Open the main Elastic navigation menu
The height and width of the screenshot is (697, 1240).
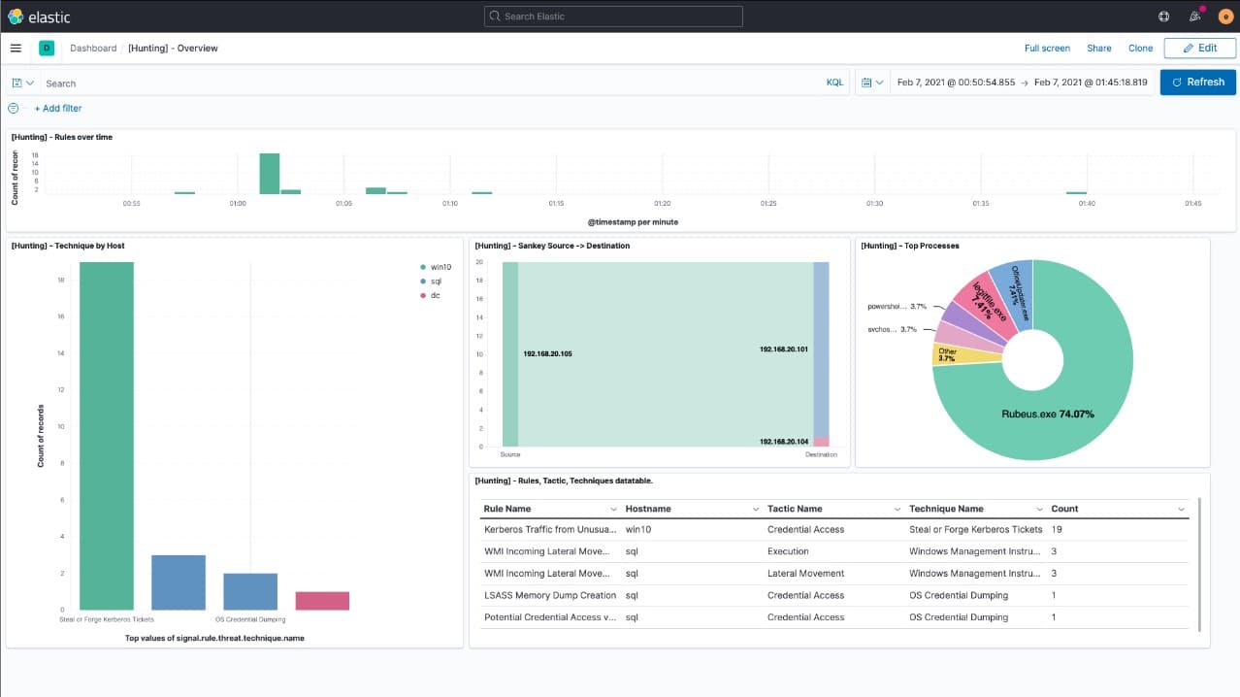point(16,47)
